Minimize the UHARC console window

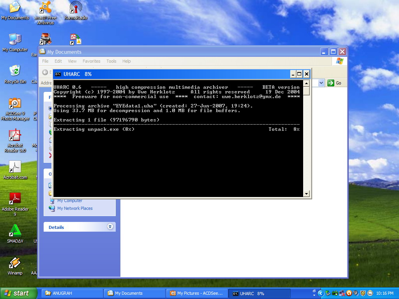293,74
